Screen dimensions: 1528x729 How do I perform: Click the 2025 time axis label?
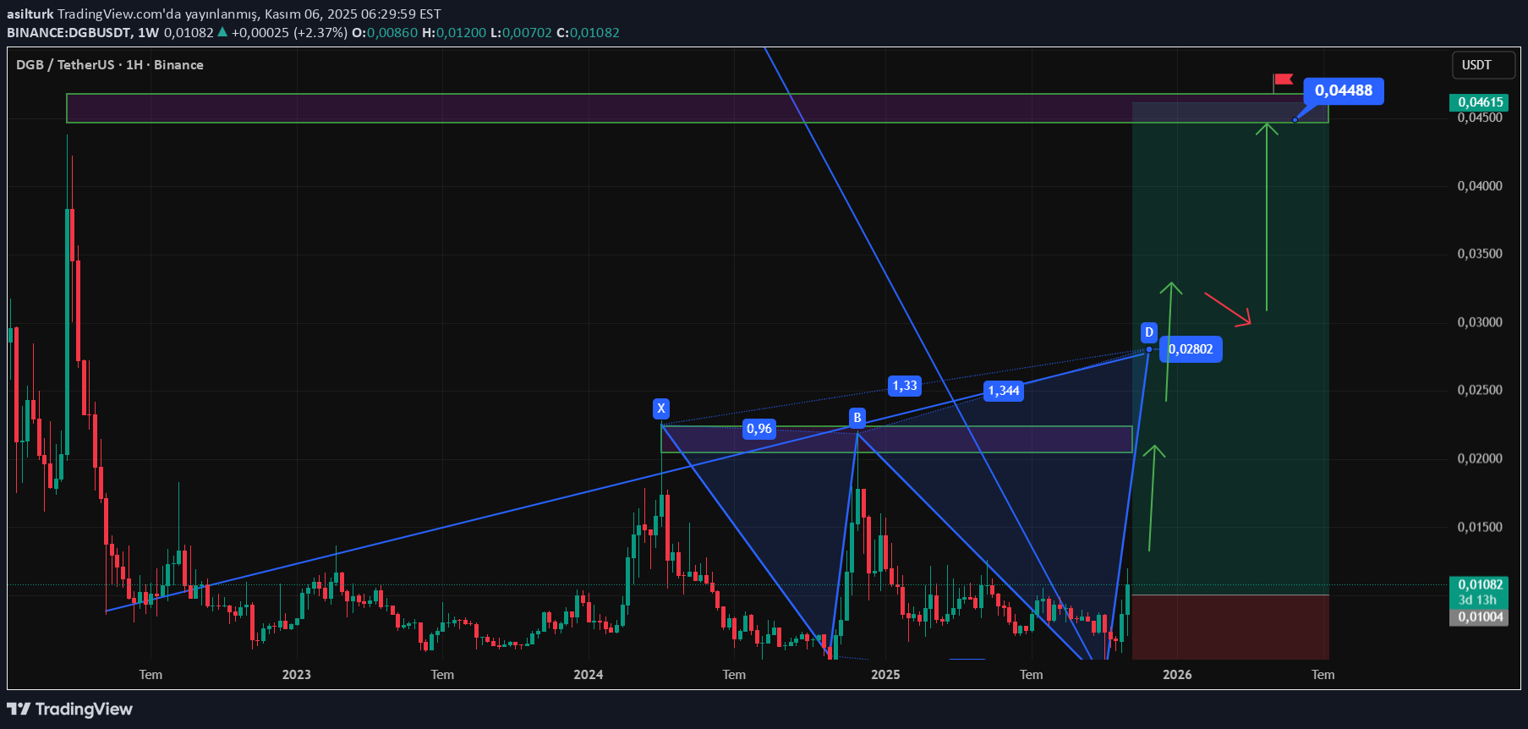point(885,675)
